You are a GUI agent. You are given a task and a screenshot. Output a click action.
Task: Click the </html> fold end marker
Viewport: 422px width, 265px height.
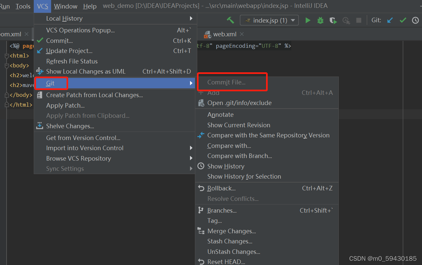(x=7, y=105)
